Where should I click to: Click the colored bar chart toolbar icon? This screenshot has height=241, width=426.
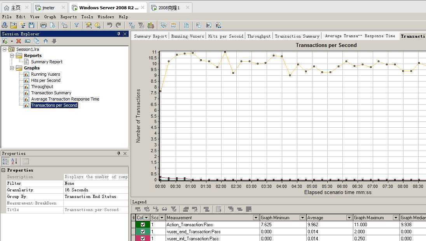pyautogui.click(x=151, y=25)
